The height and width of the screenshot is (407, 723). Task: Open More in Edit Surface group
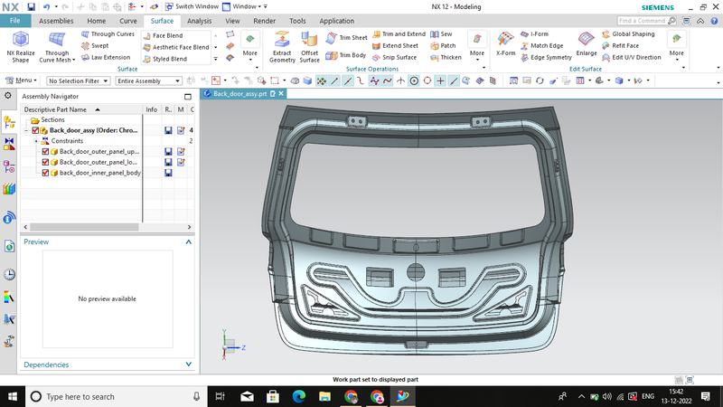coord(676,47)
